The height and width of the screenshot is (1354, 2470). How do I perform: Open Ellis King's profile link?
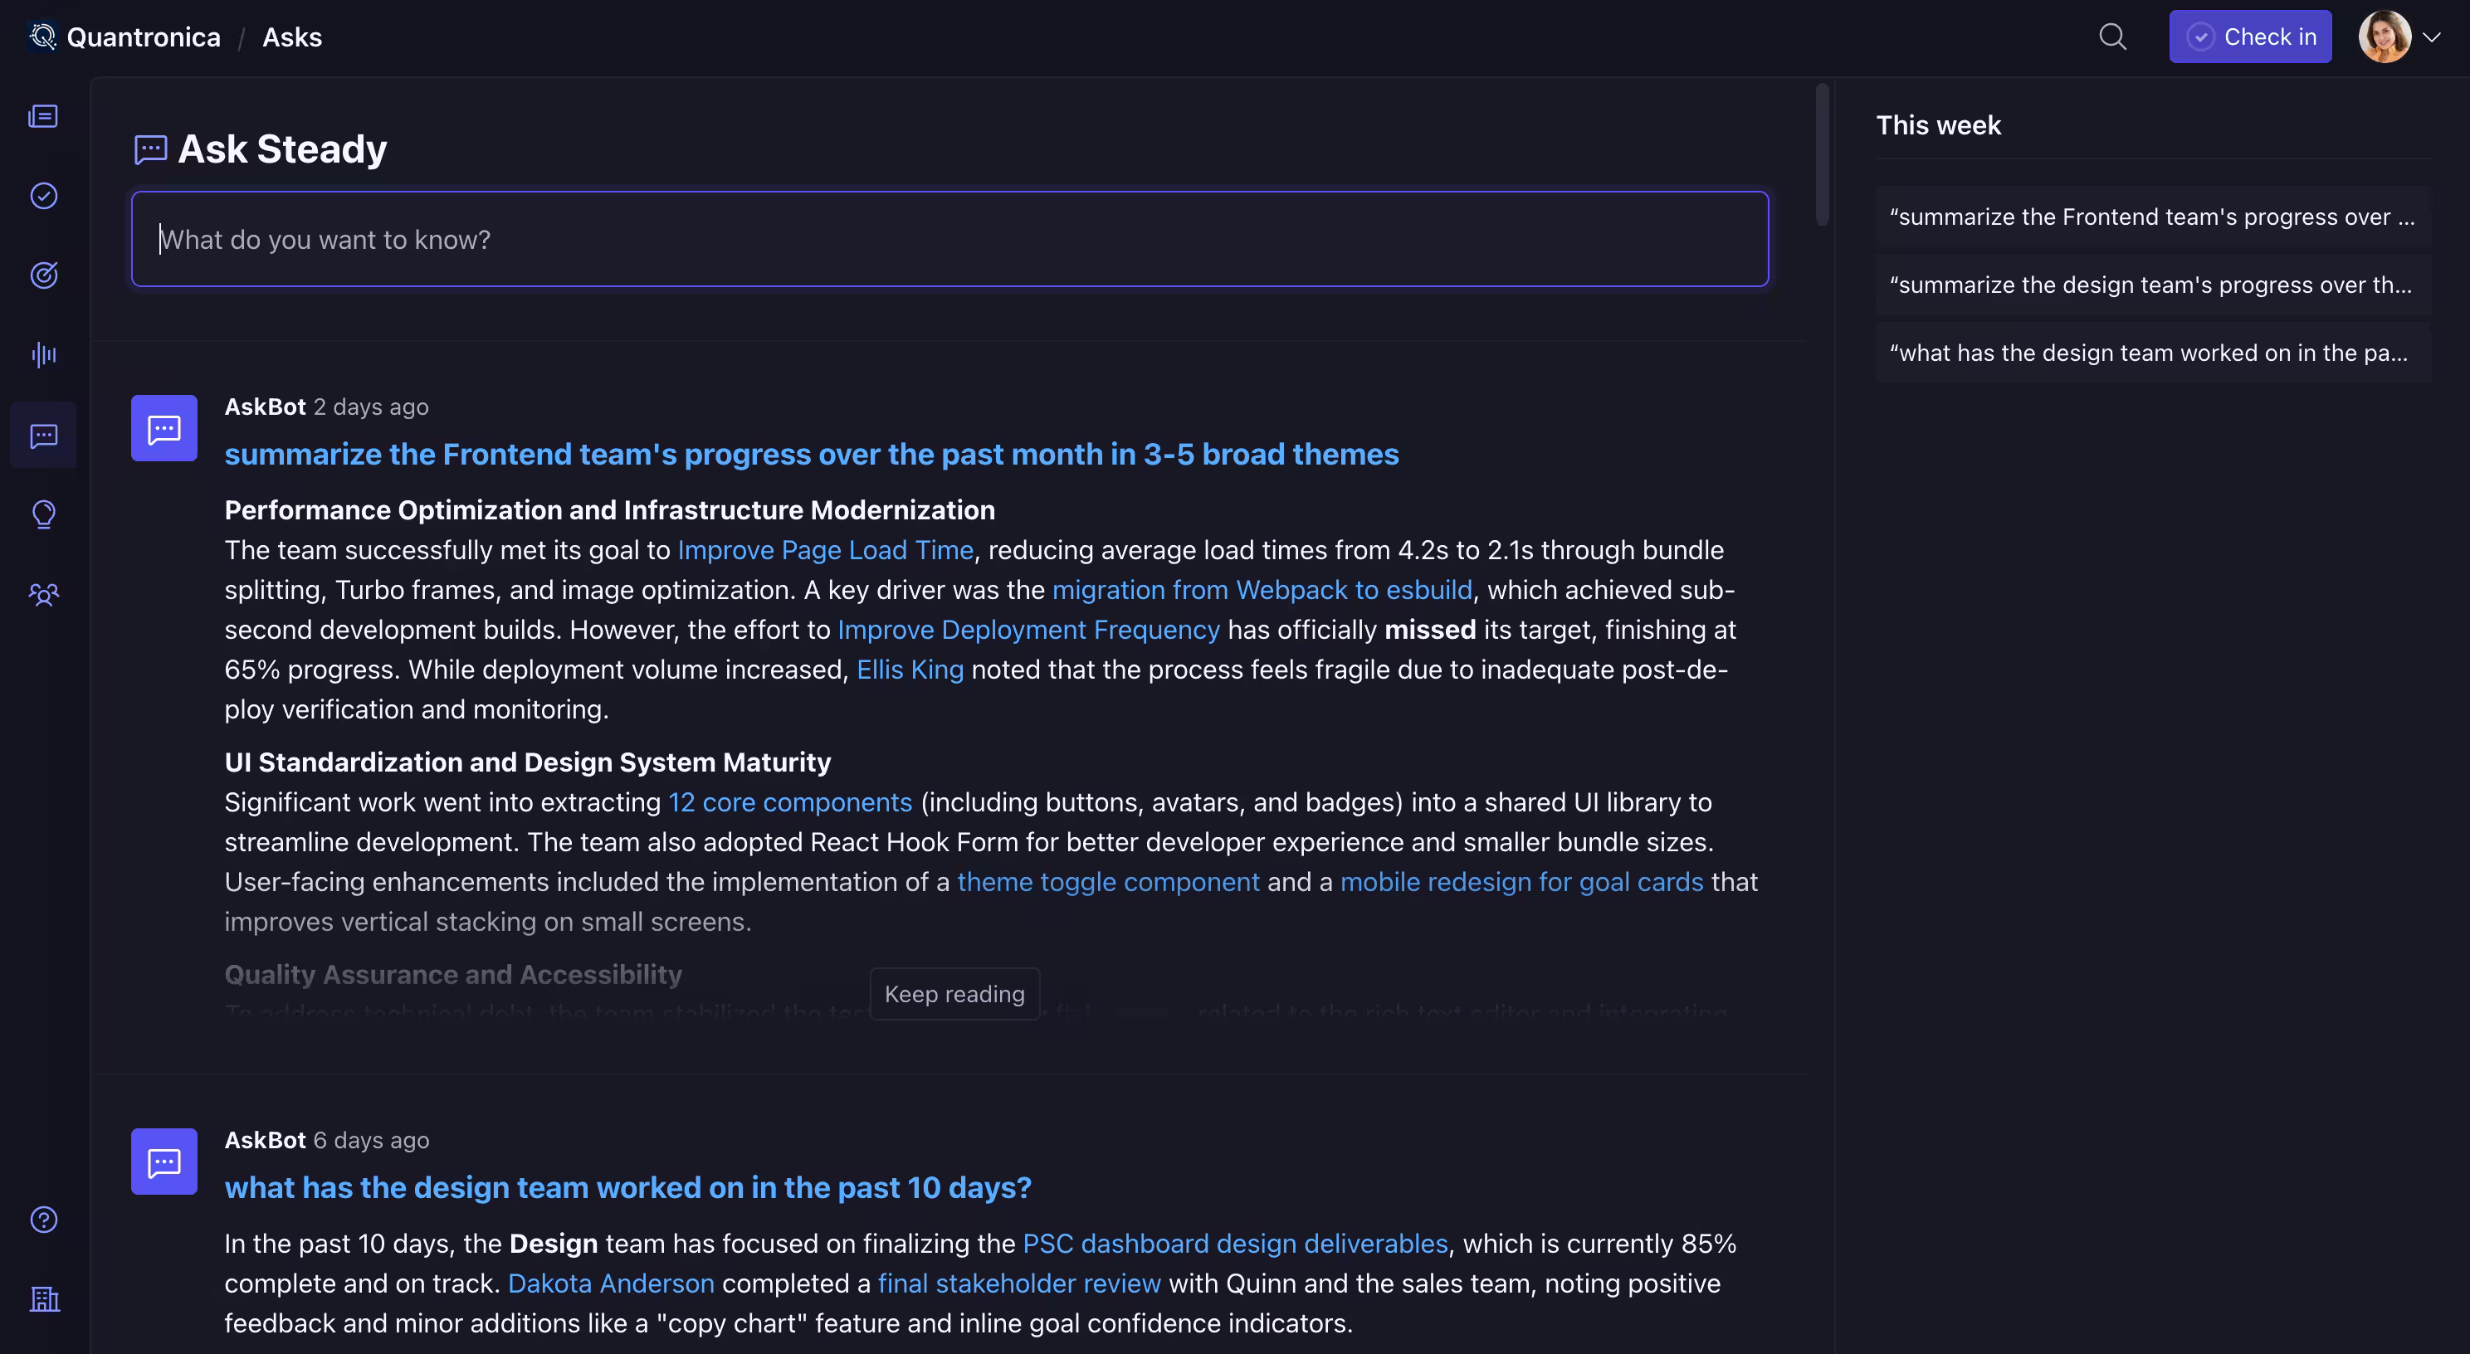(x=910, y=669)
